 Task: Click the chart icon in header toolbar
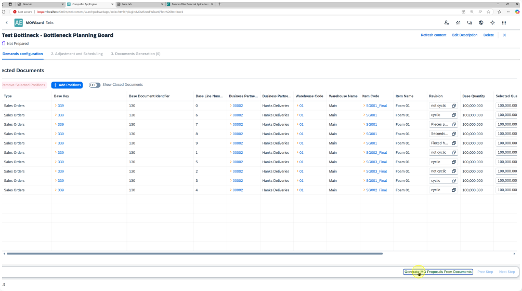[x=458, y=23]
